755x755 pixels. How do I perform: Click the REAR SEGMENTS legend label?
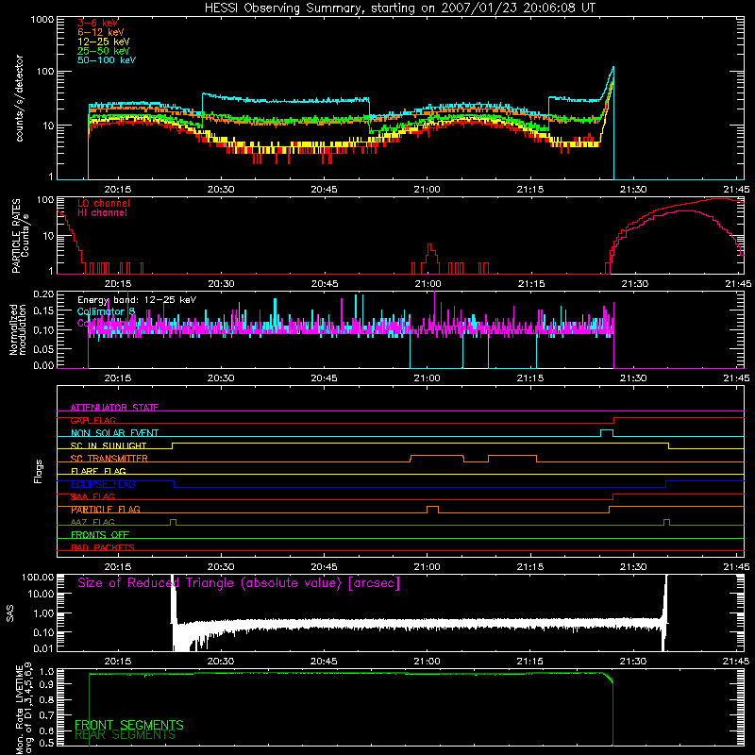(x=125, y=735)
